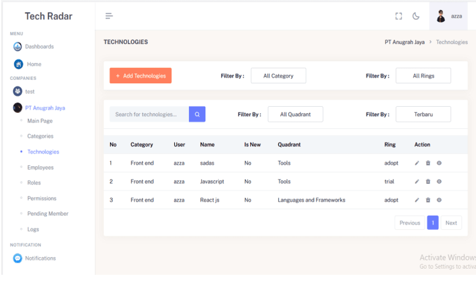The width and height of the screenshot is (476, 283).
Task: Click the Category column header
Action: click(x=142, y=145)
